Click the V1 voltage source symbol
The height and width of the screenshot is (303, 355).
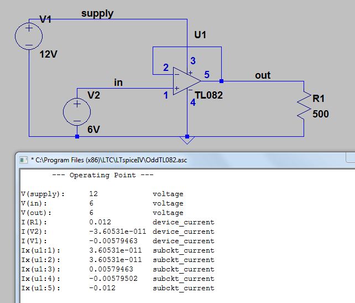pos(27,36)
